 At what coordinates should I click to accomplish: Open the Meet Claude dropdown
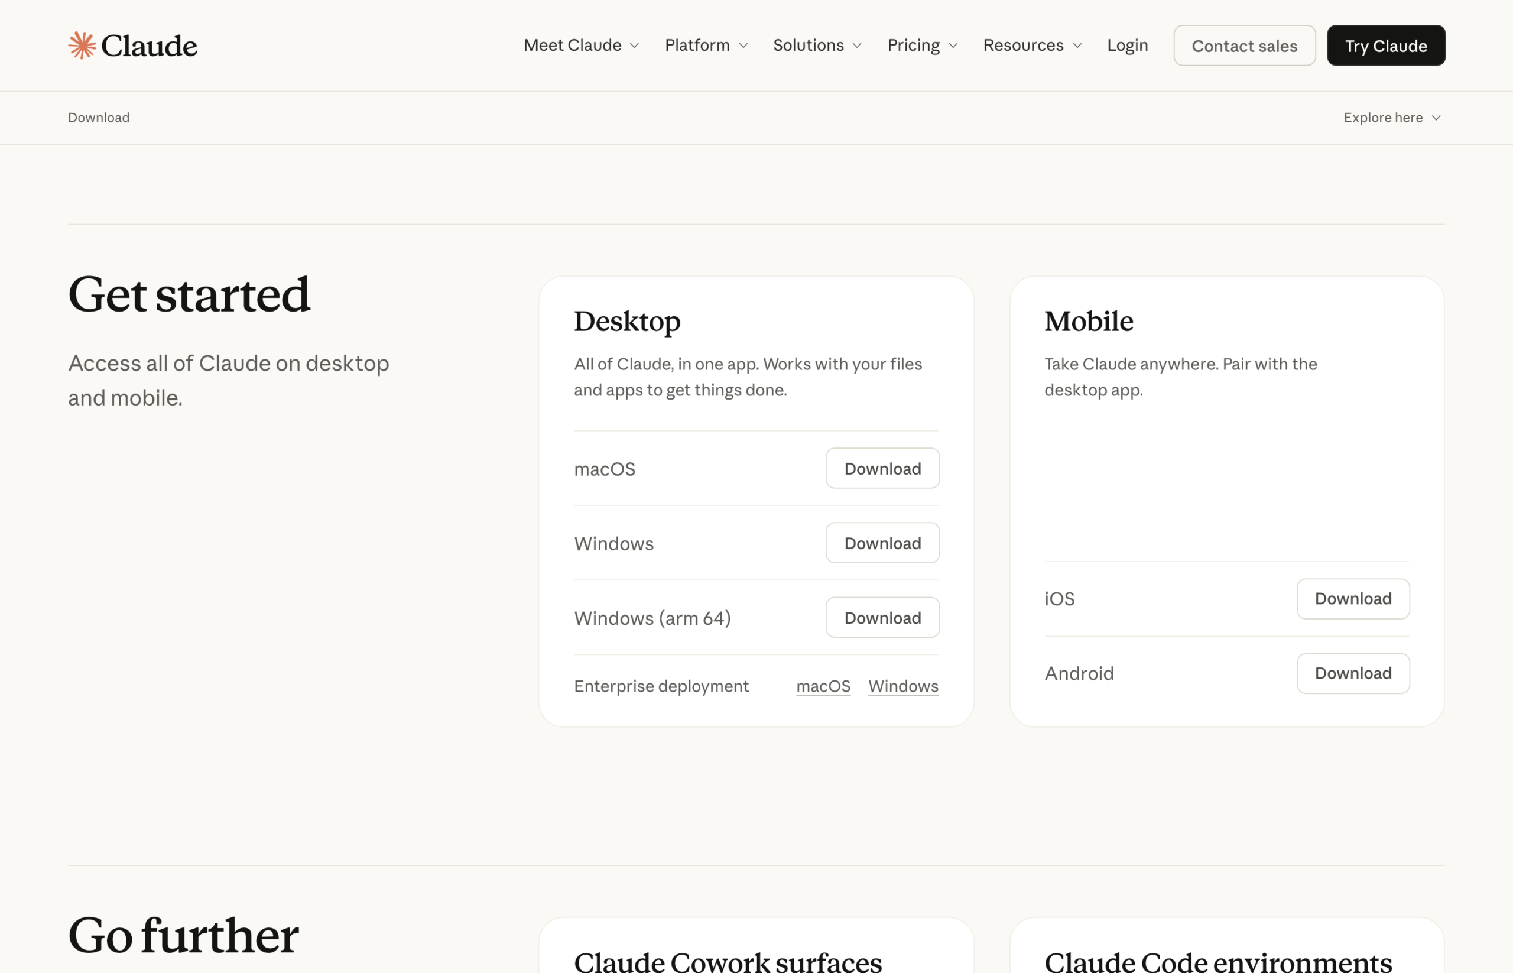580,45
